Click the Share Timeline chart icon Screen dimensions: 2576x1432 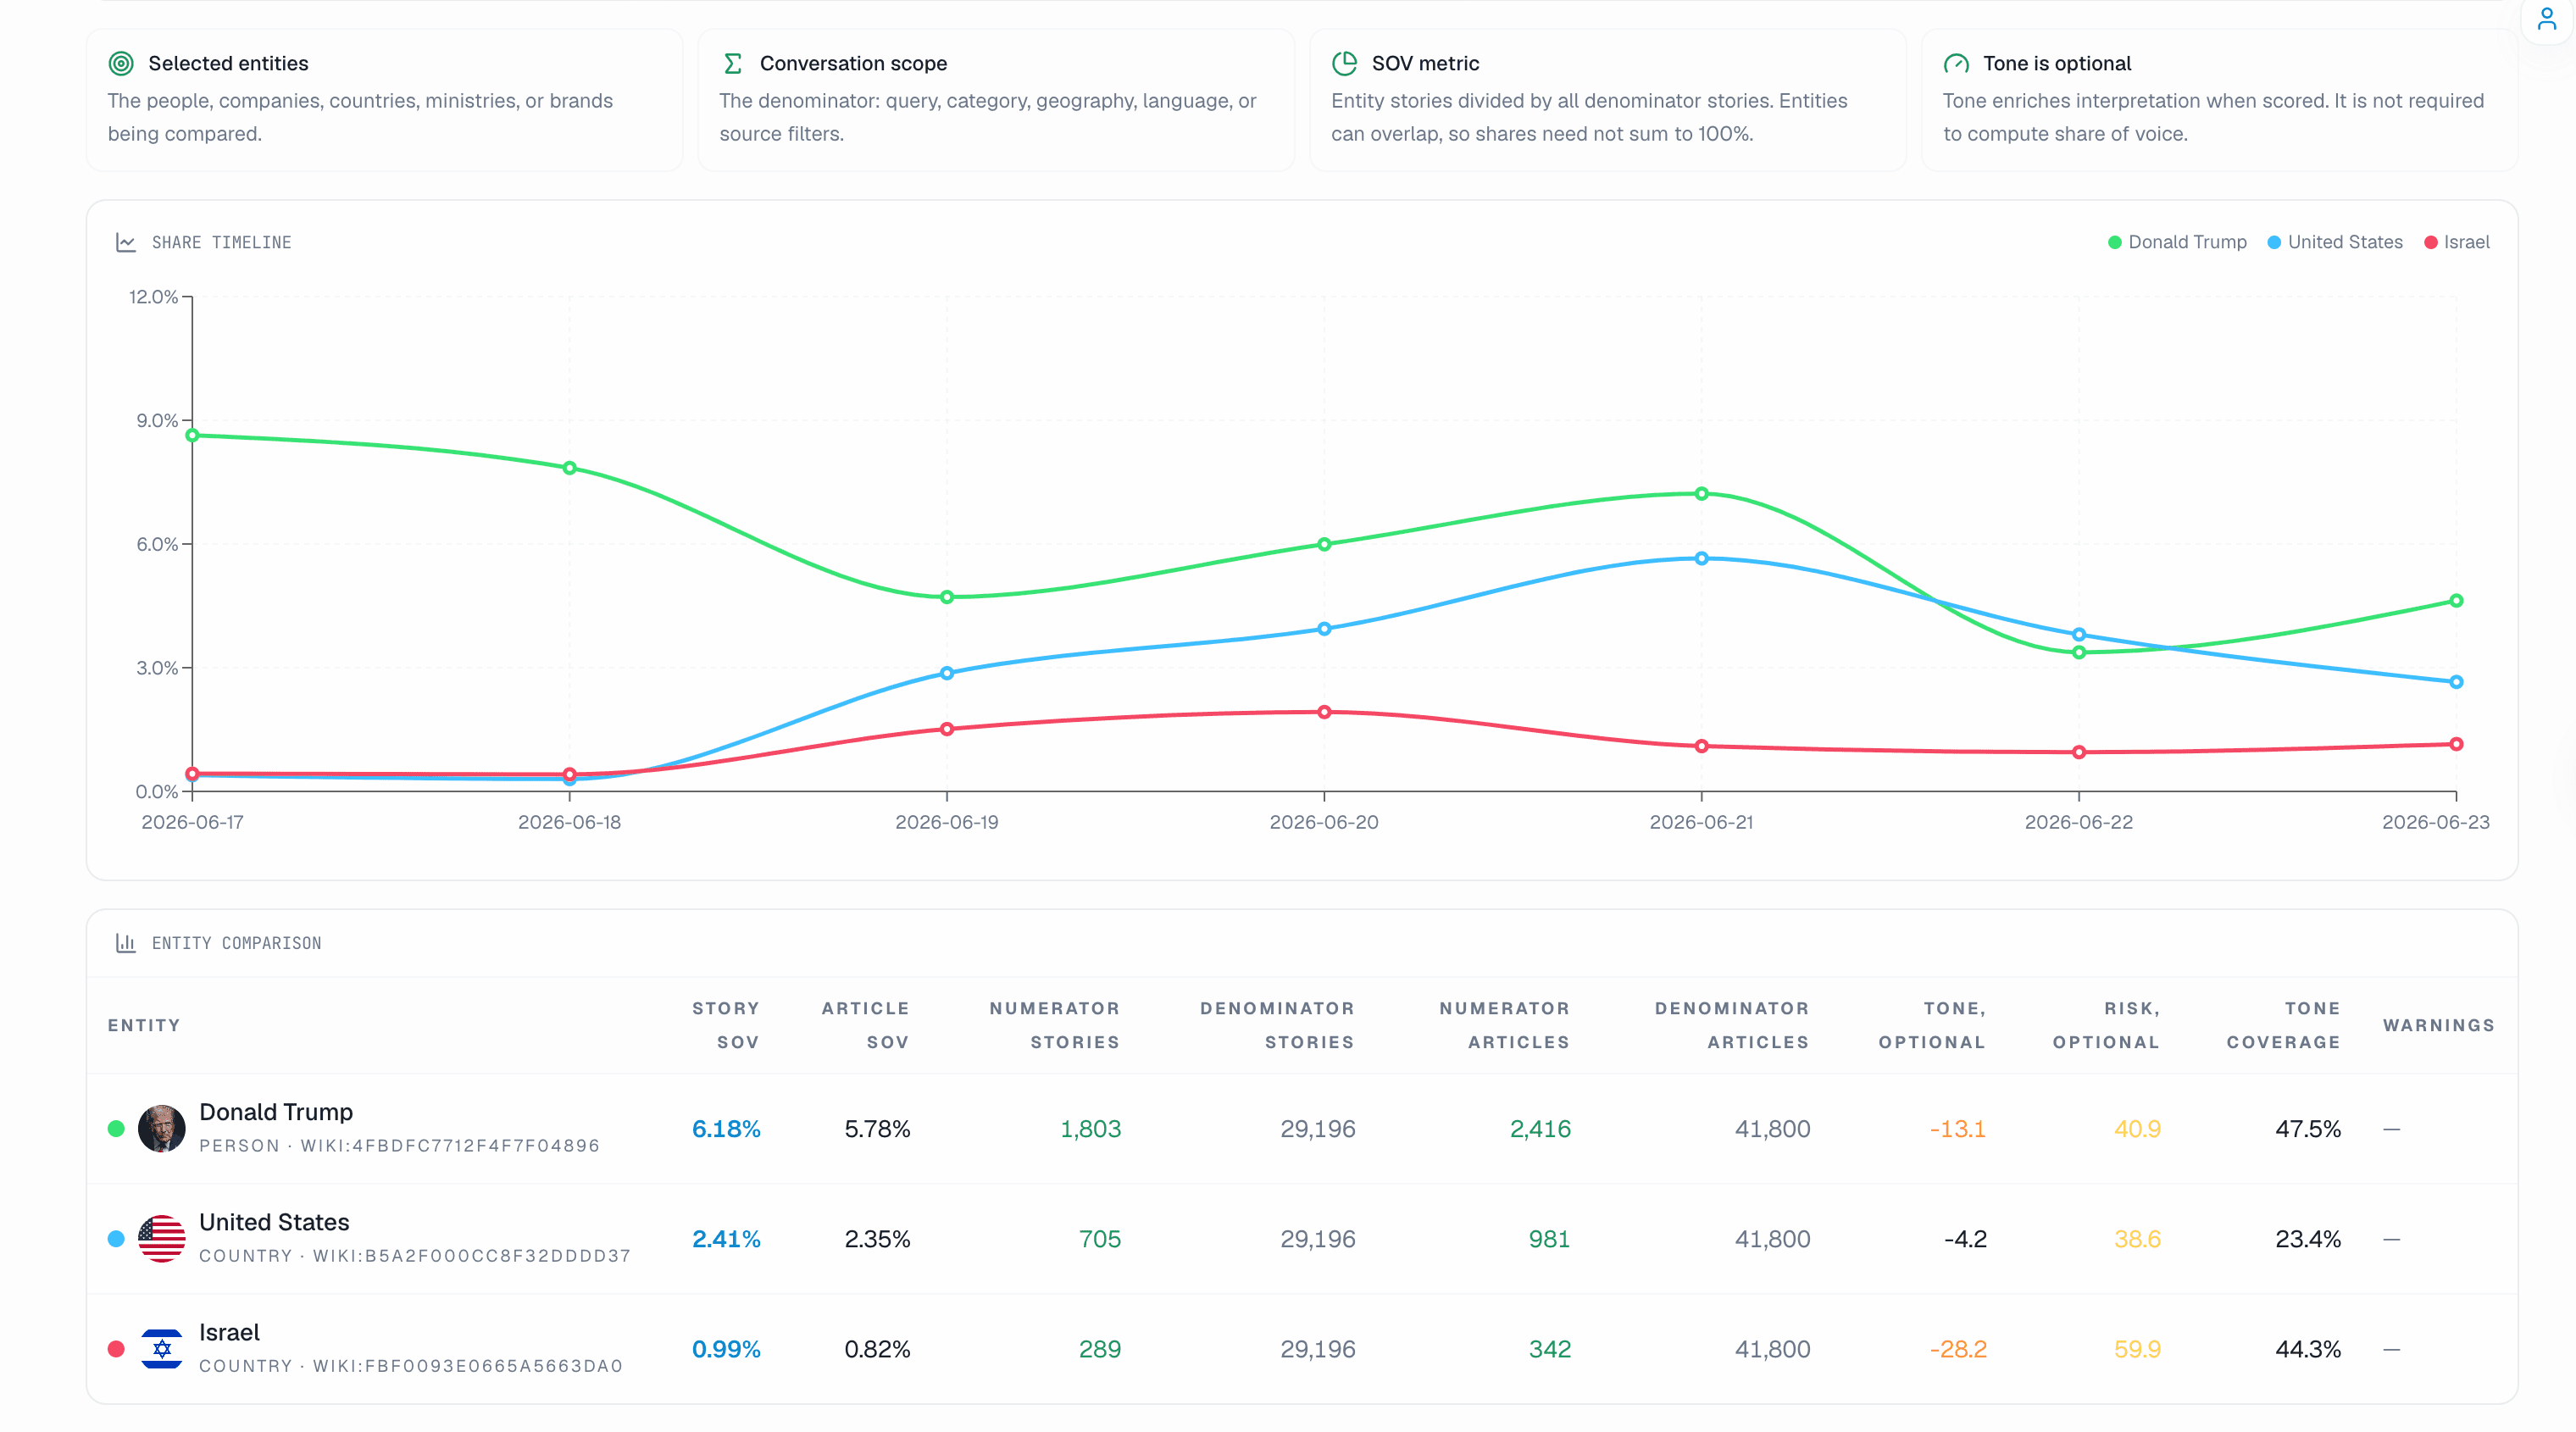click(125, 242)
